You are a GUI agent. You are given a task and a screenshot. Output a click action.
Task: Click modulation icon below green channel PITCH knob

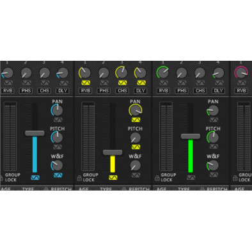coord(214,146)
